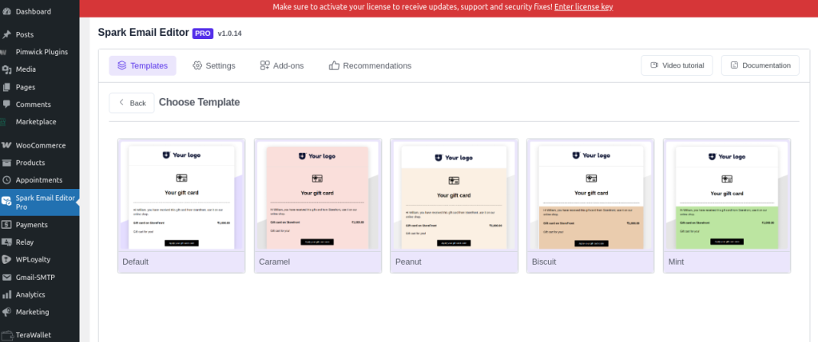The image size is (818, 342).
Task: Open Pimwick Plugins in the sidebar
Action: click(x=40, y=52)
